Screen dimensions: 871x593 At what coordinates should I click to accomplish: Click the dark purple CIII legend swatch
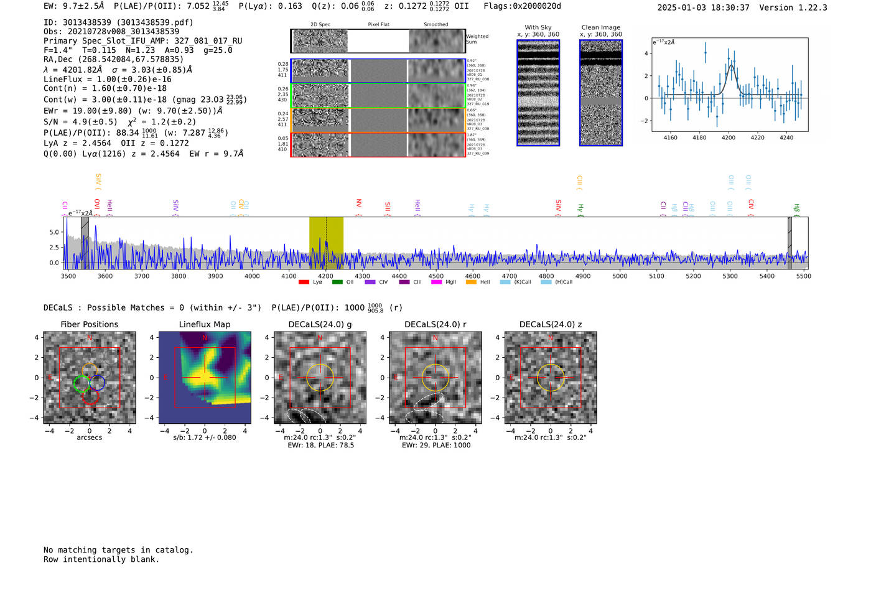pyautogui.click(x=404, y=282)
